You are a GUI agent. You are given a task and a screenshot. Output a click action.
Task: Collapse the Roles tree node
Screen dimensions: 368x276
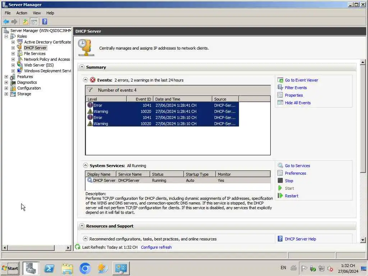(x=6, y=36)
